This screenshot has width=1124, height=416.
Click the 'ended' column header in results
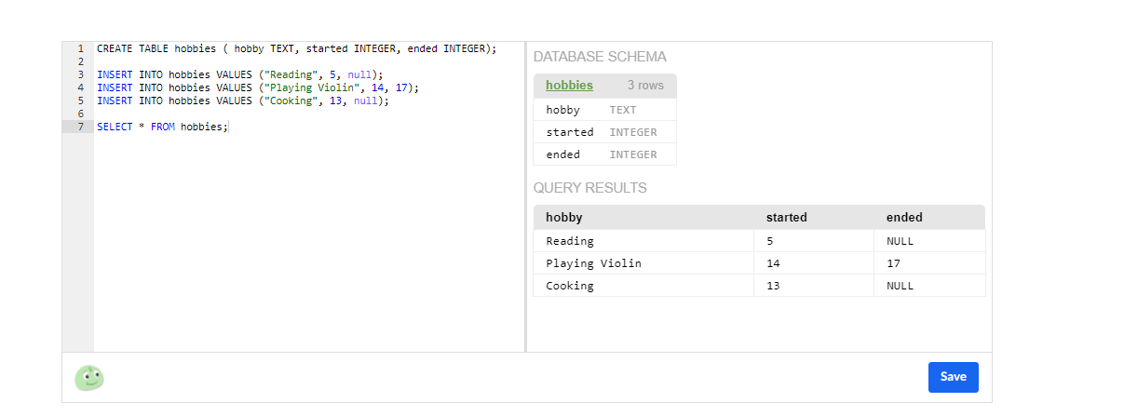pos(904,218)
